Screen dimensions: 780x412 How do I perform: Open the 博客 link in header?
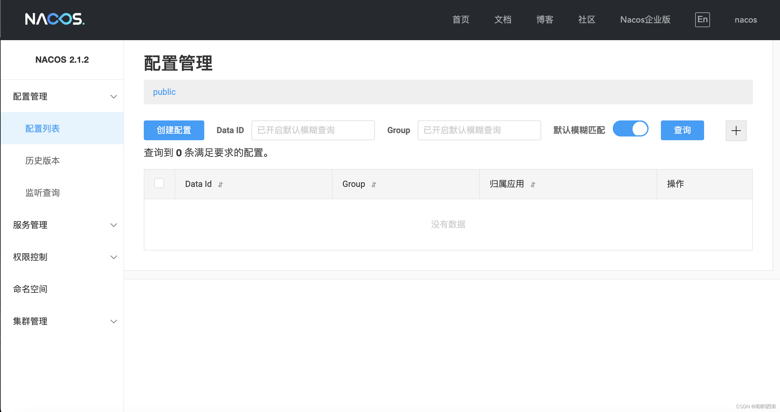(545, 20)
